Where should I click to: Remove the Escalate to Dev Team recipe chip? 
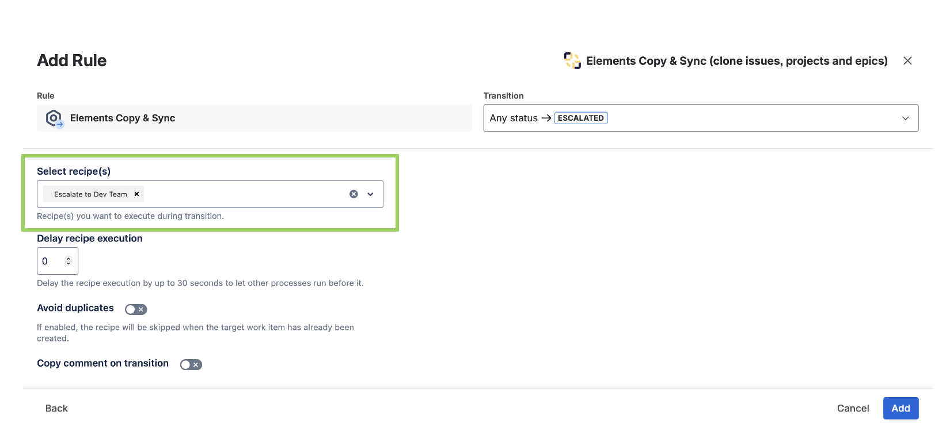[x=136, y=194]
